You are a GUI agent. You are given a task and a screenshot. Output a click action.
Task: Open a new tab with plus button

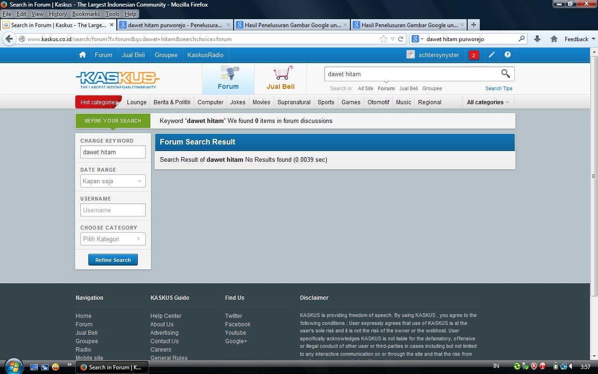tap(473, 25)
